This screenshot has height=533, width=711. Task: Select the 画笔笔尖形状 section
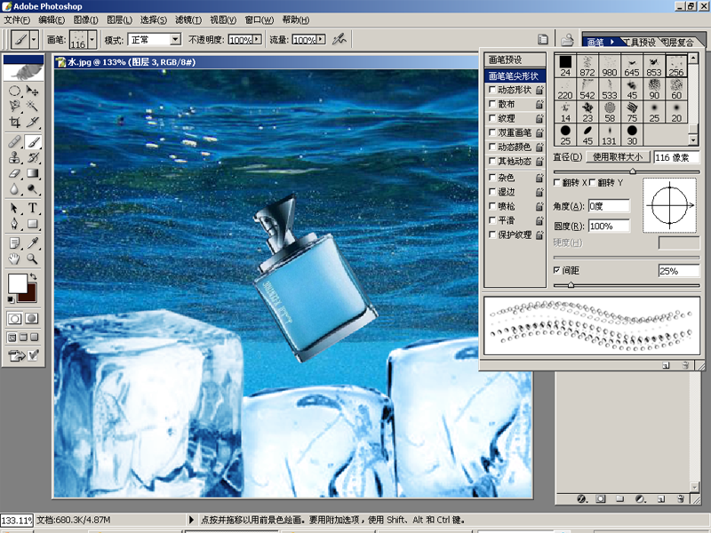click(x=515, y=76)
